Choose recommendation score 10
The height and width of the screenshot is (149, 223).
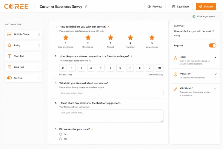[159, 68]
